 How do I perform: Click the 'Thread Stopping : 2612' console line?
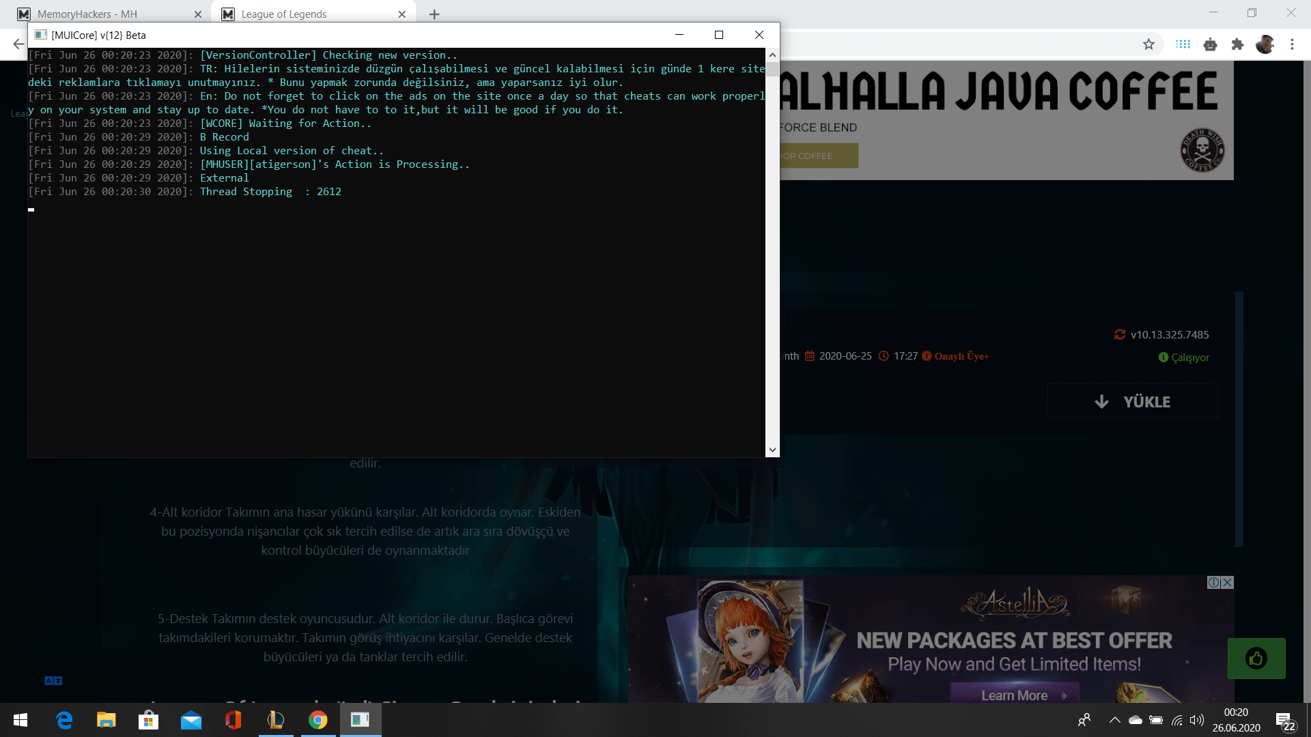(185, 192)
